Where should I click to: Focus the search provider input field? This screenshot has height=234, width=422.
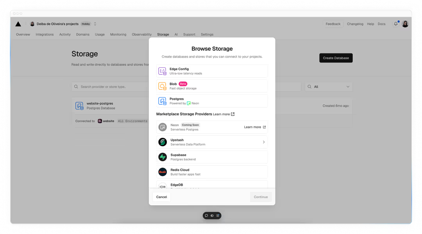point(110,86)
